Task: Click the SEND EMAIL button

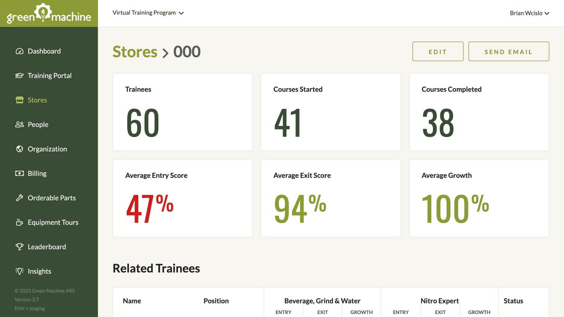Action: click(x=509, y=51)
